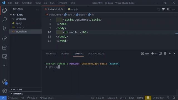
Task: Open Explorer views and more actions
Action: pos(37,9)
